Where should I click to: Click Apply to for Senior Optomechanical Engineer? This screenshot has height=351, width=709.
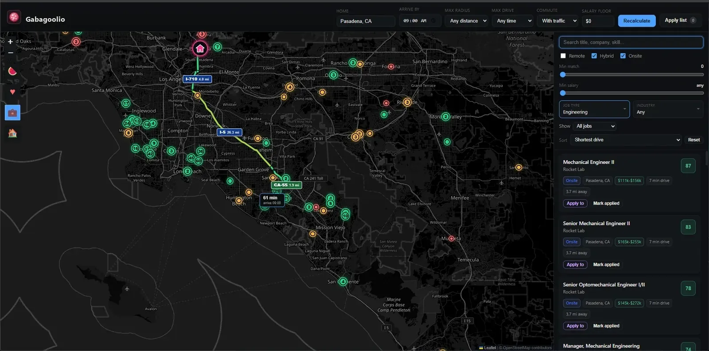(575, 326)
